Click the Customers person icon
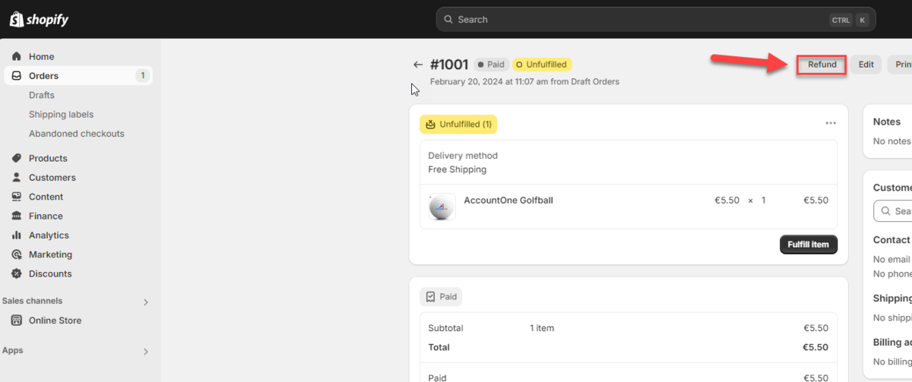The image size is (912, 382). (17, 178)
